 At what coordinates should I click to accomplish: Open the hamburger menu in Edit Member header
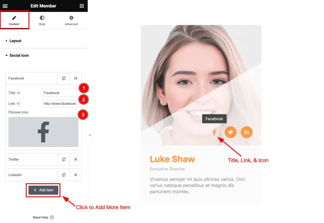tap(5, 6)
